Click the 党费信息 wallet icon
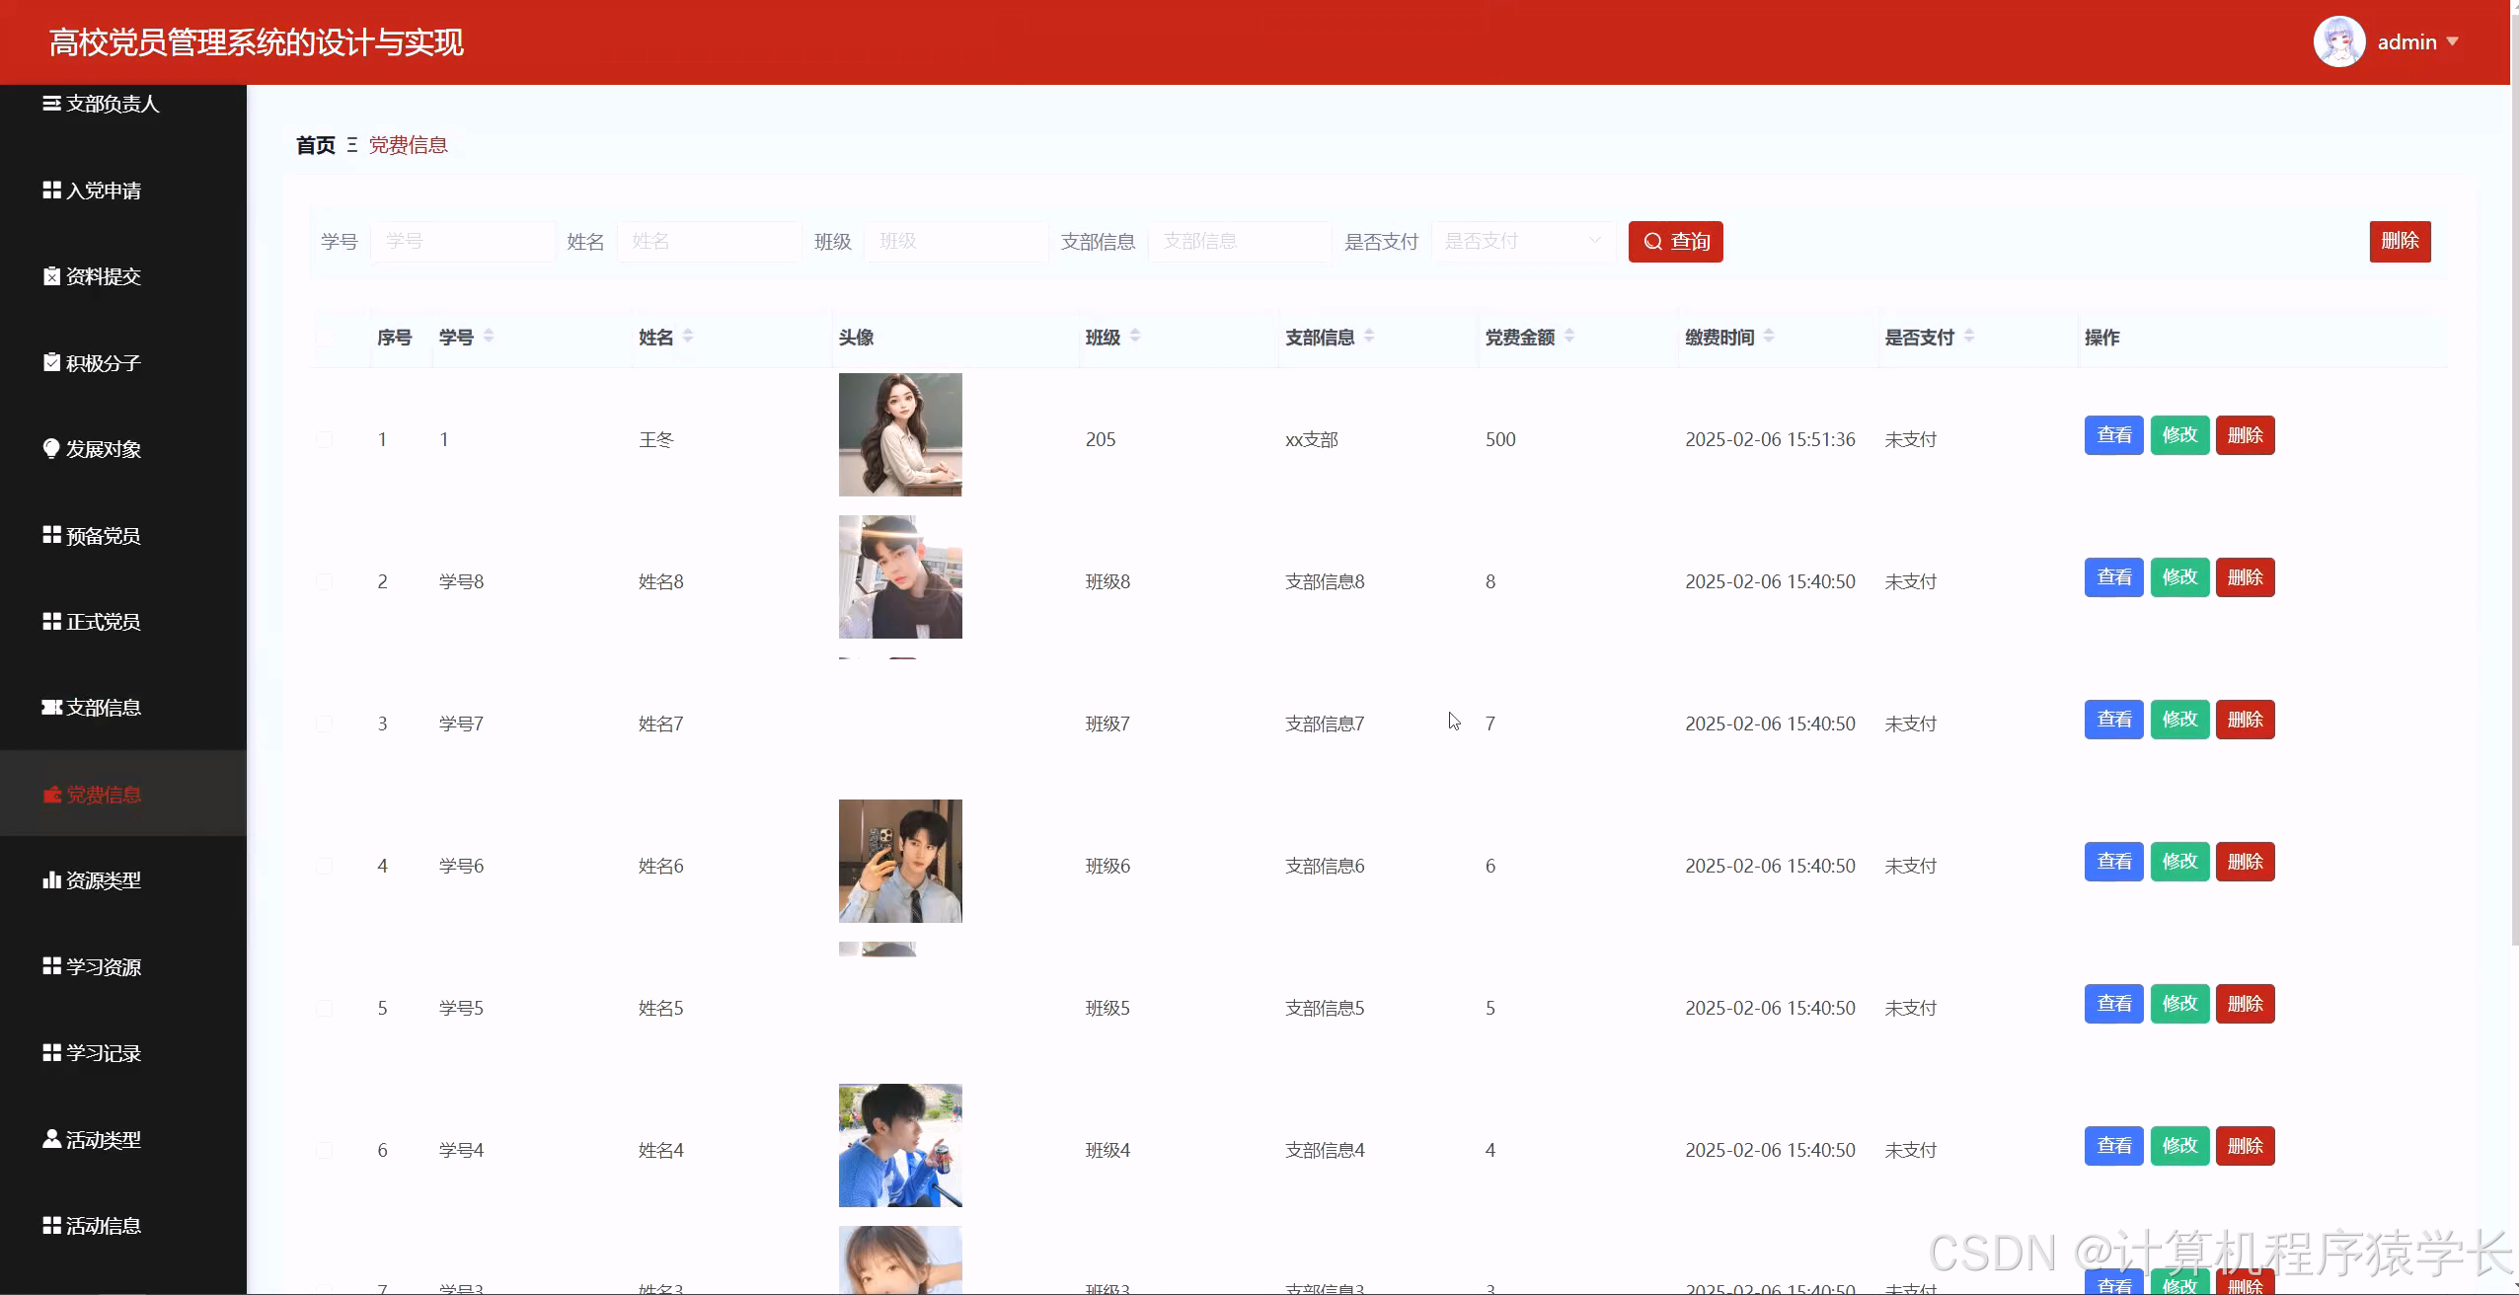The image size is (2519, 1295). [x=52, y=795]
